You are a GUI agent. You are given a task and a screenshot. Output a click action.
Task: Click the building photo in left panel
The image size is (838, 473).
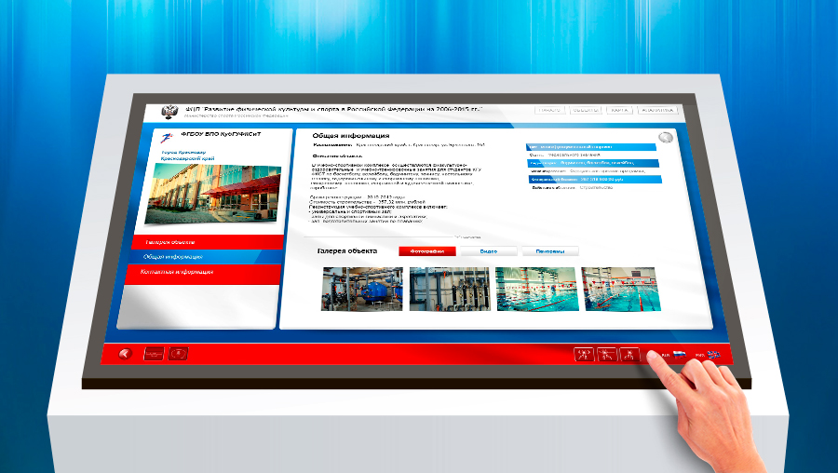[x=213, y=194]
